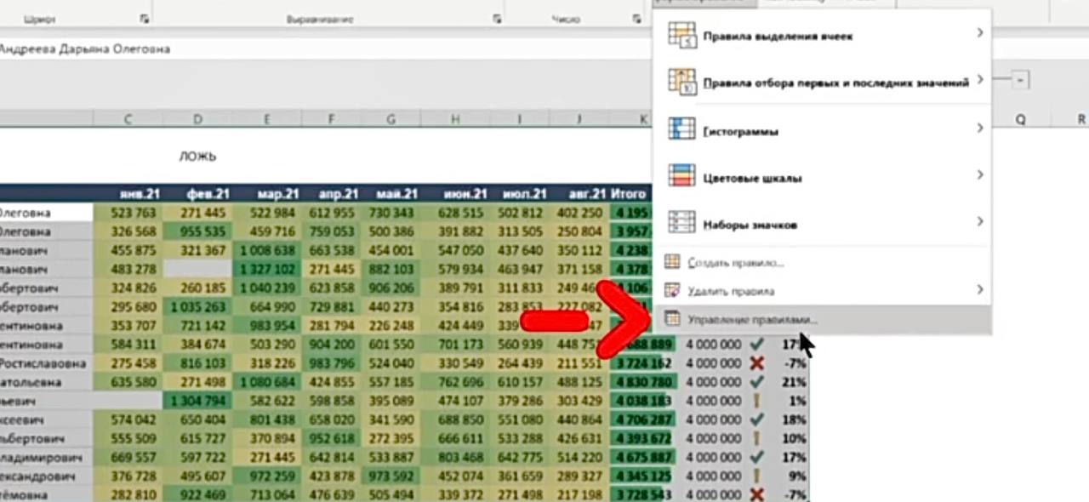Expand the Цветовые шкалы submenu arrow
Screen dimensions: 1089x502
[x=980, y=175]
